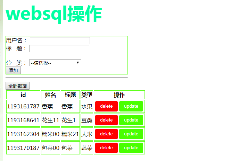Screen dimensions: 230x161
Task: Click the 用户名 label
Action: pyautogui.click(x=16, y=41)
